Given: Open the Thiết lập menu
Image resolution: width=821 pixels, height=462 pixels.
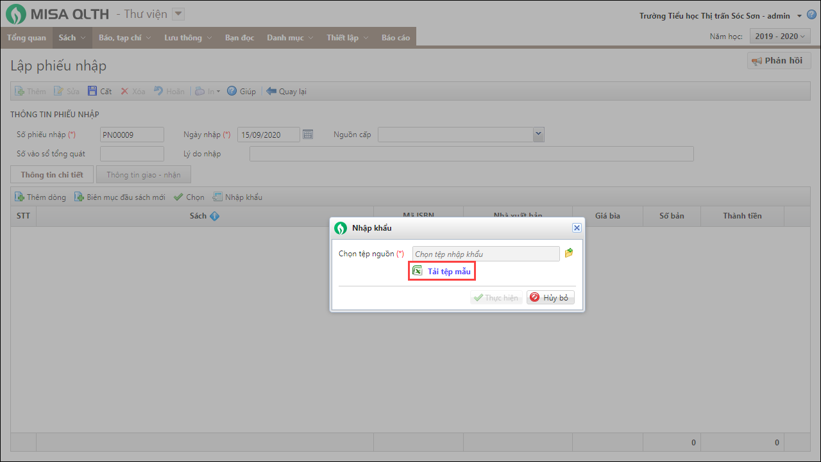Looking at the screenshot, I should click(x=348, y=38).
